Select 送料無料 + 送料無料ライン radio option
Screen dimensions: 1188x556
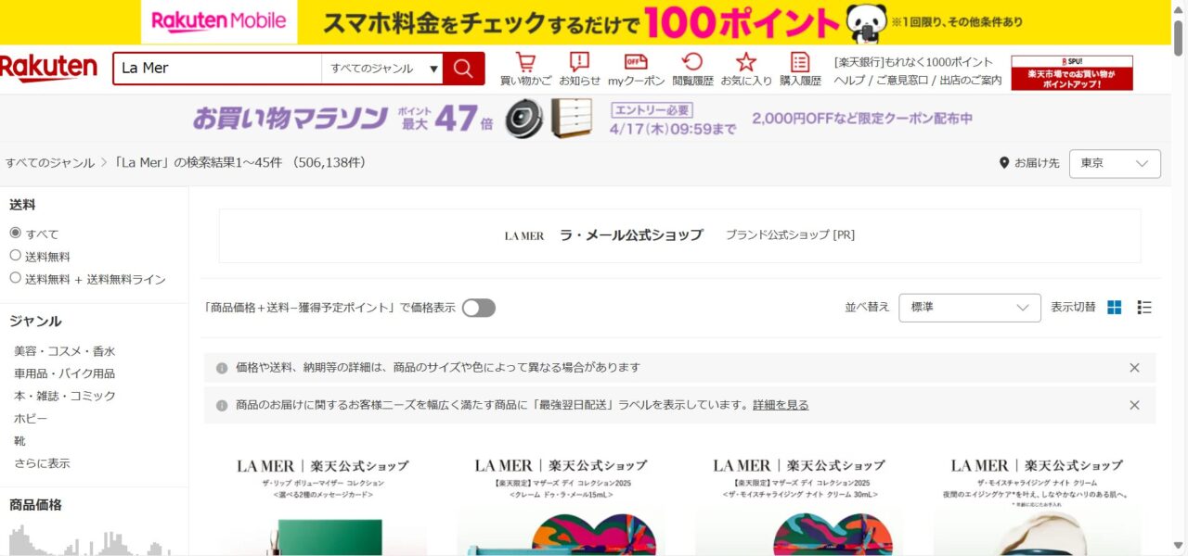15,278
